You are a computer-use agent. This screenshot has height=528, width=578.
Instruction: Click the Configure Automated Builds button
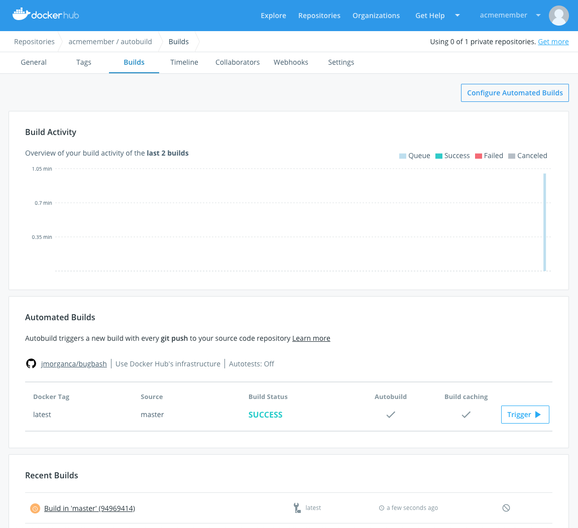click(514, 93)
